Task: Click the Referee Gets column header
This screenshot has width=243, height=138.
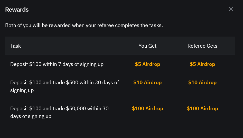Action: 202,46
